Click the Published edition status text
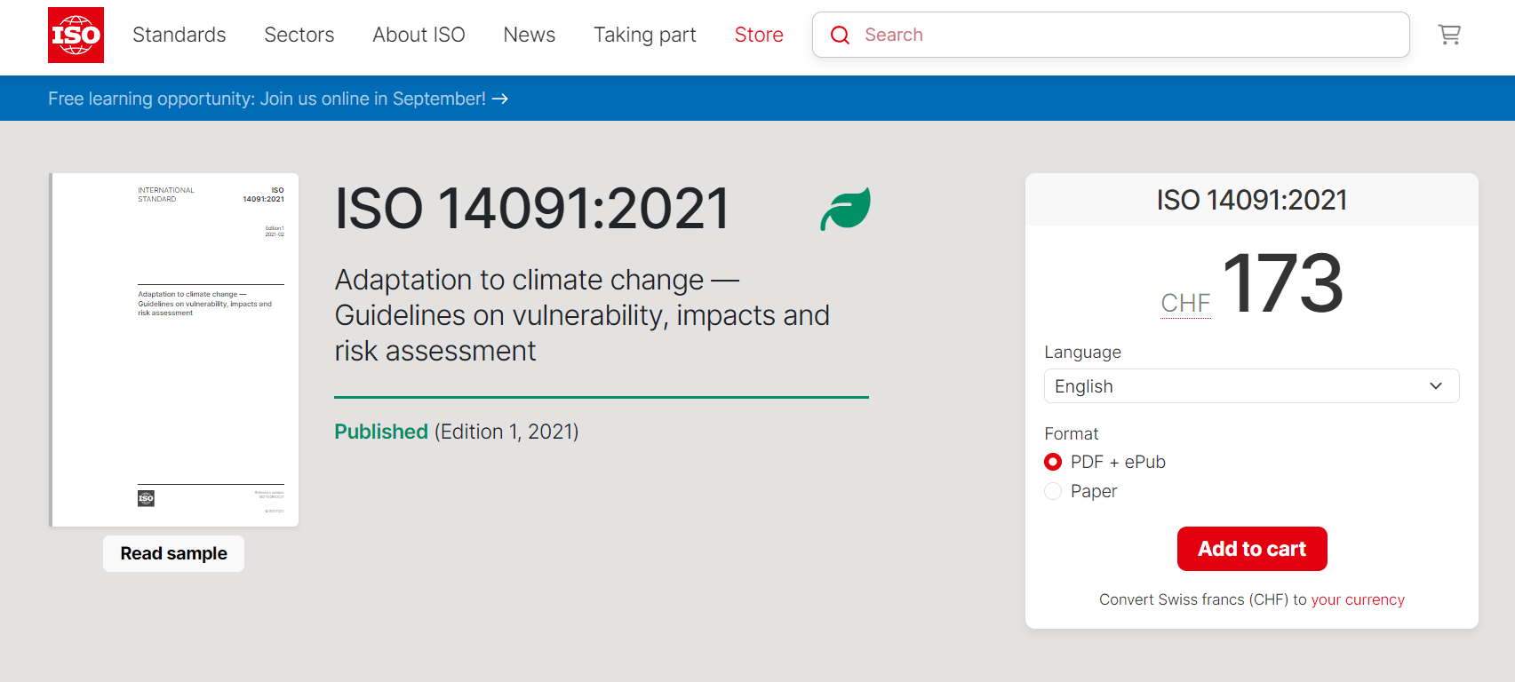Screen dimensions: 1515x682 click(x=457, y=432)
